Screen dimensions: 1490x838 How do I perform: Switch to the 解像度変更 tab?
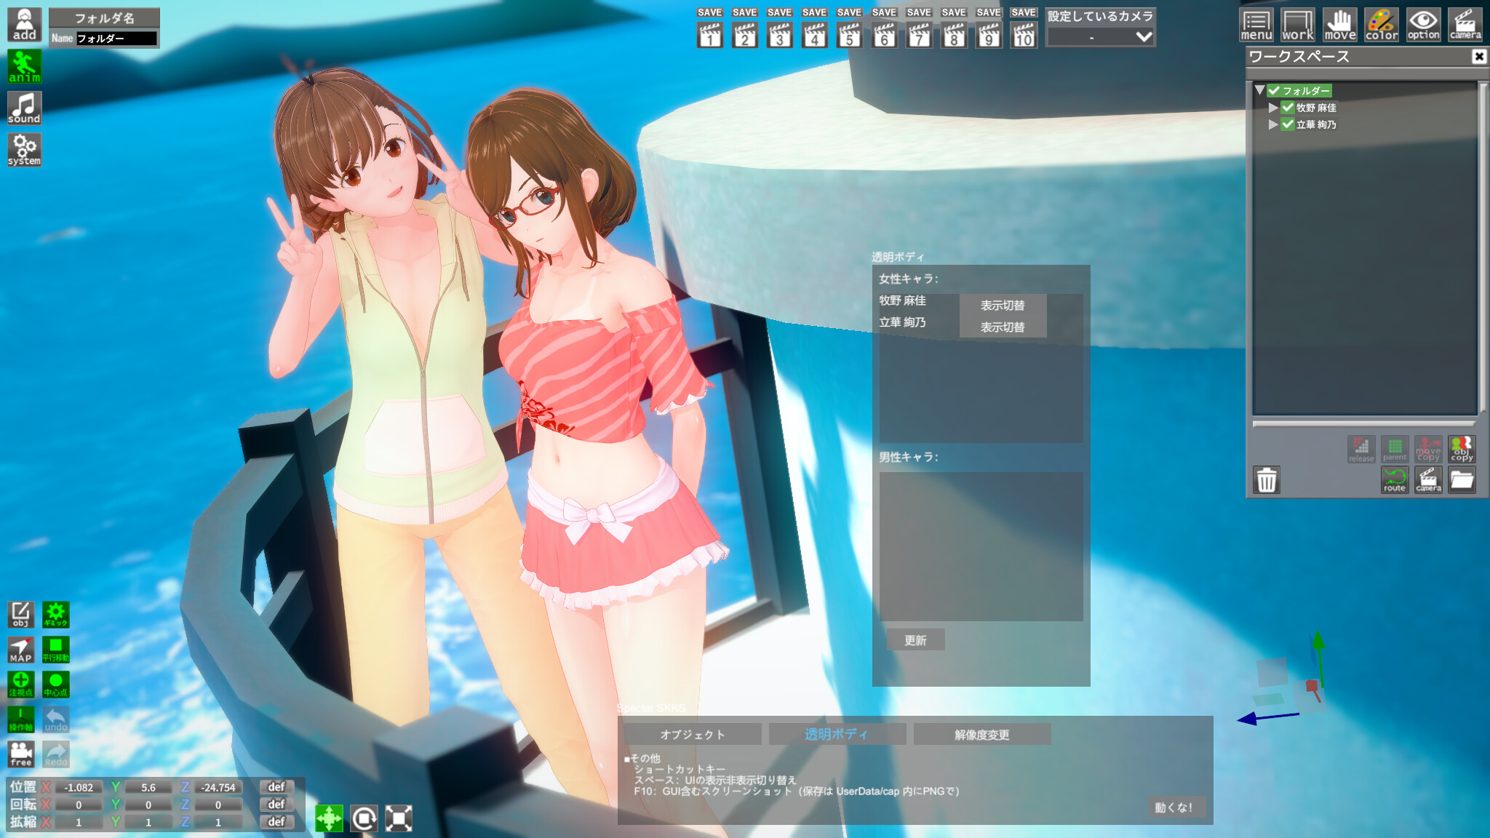[x=981, y=735]
